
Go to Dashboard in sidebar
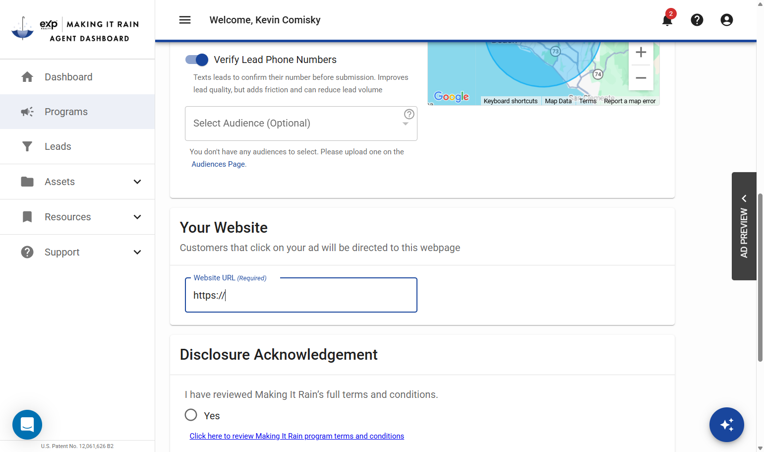(x=77, y=77)
